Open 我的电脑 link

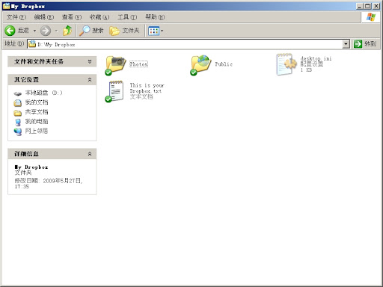(x=37, y=121)
